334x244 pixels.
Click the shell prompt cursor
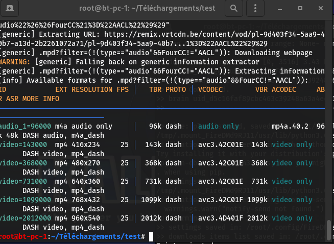click(151, 236)
